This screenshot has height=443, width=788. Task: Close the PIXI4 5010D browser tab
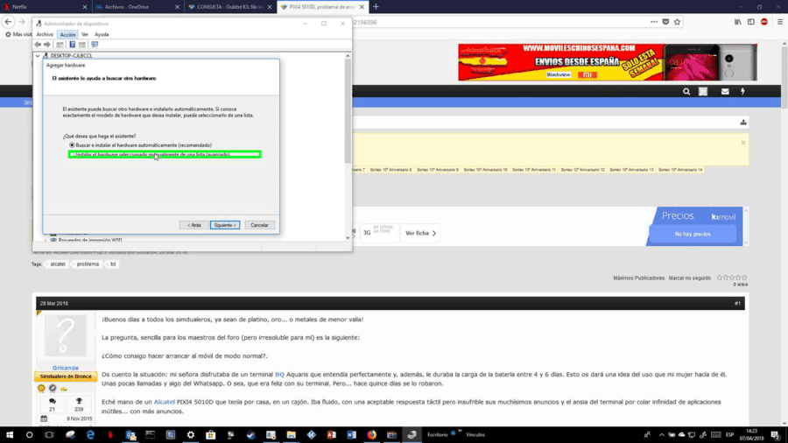pos(362,7)
